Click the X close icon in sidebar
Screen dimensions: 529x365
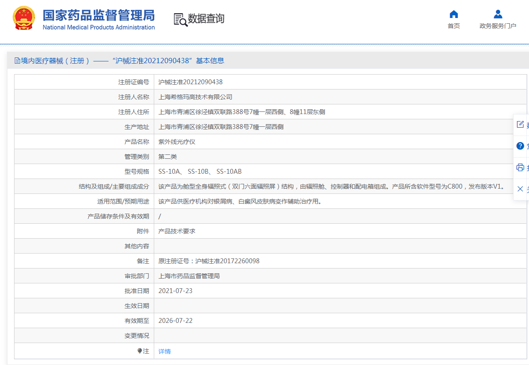pos(520,189)
